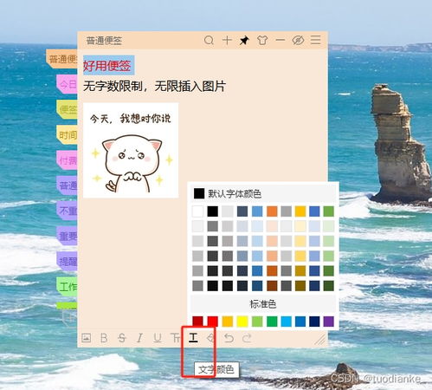
Task: Toggle underline with the U icon
Action: point(158,338)
